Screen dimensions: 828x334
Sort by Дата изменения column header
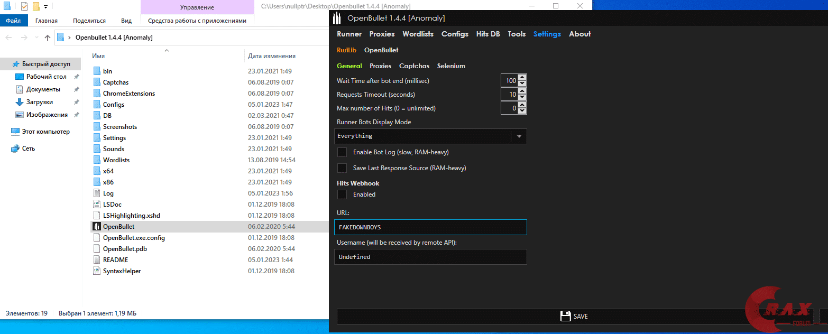pos(272,55)
